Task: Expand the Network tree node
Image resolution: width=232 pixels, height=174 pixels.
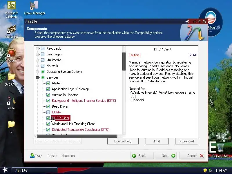Action: click(37, 66)
